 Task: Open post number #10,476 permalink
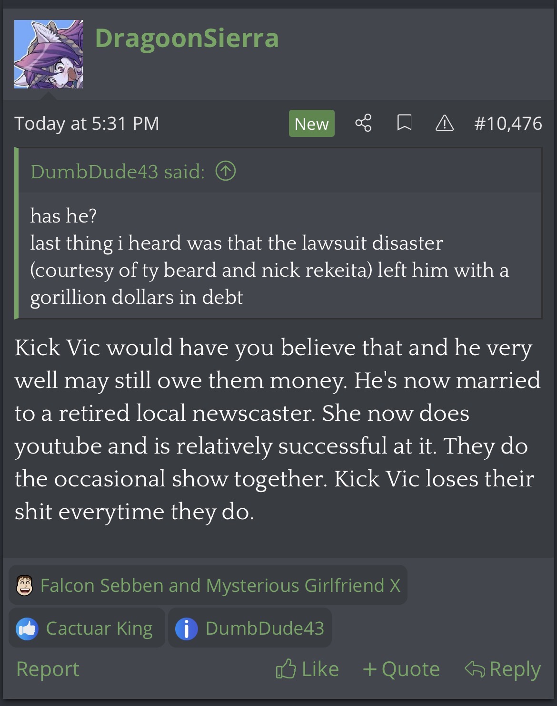click(508, 124)
